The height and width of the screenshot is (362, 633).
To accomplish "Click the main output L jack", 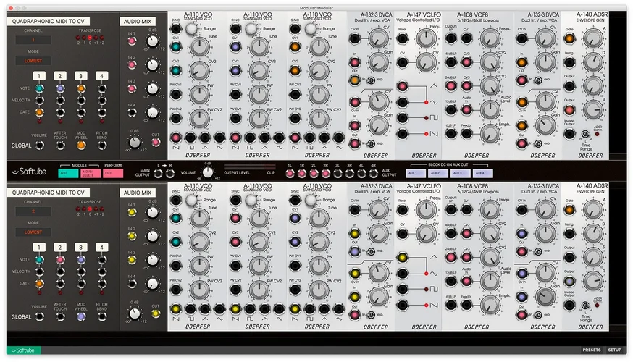I will pos(156,173).
